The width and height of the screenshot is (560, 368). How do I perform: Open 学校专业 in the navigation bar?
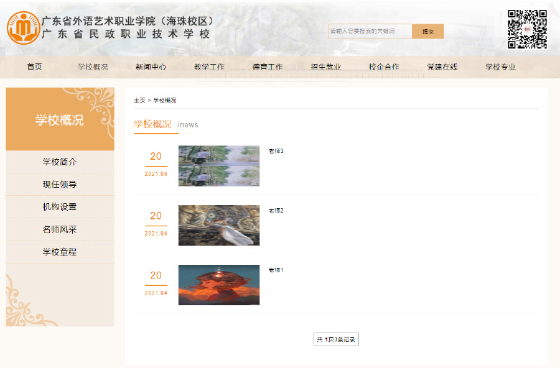tap(500, 67)
